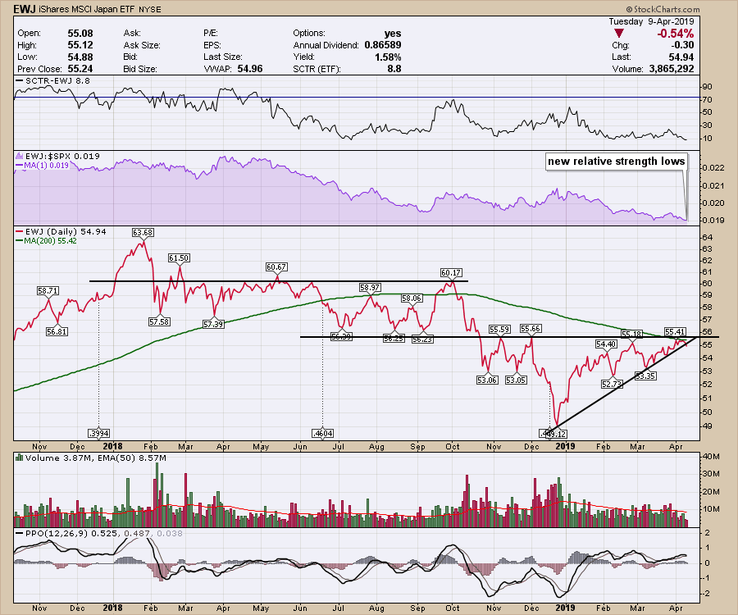Click the 54.40 price label

(606, 344)
